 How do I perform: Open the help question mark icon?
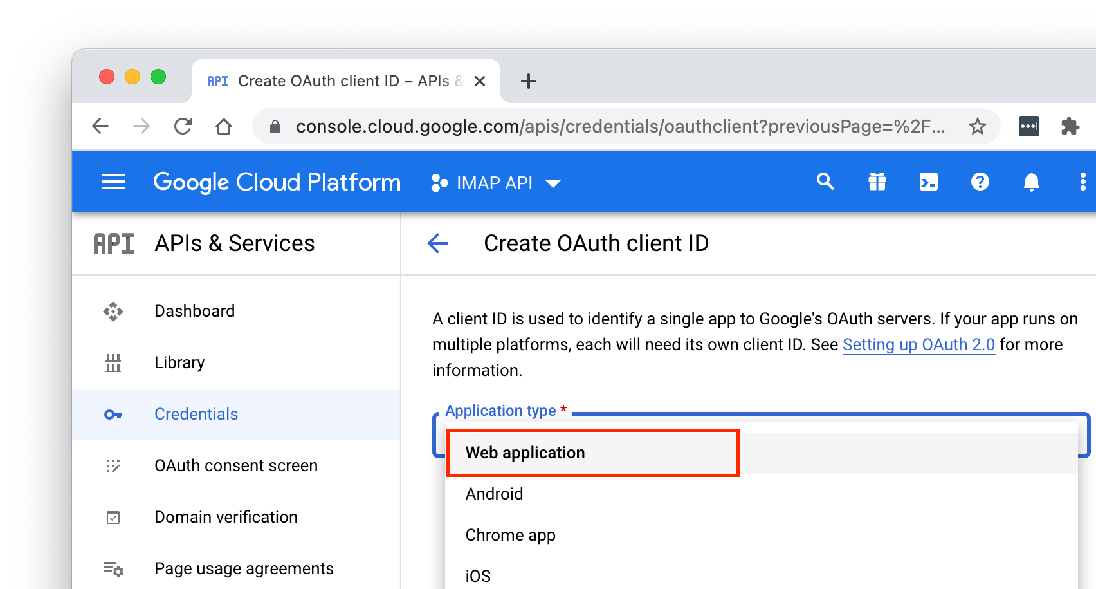tap(980, 182)
